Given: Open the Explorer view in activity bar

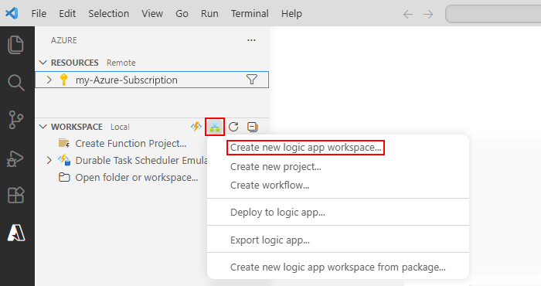Looking at the screenshot, I should pyautogui.click(x=16, y=45).
